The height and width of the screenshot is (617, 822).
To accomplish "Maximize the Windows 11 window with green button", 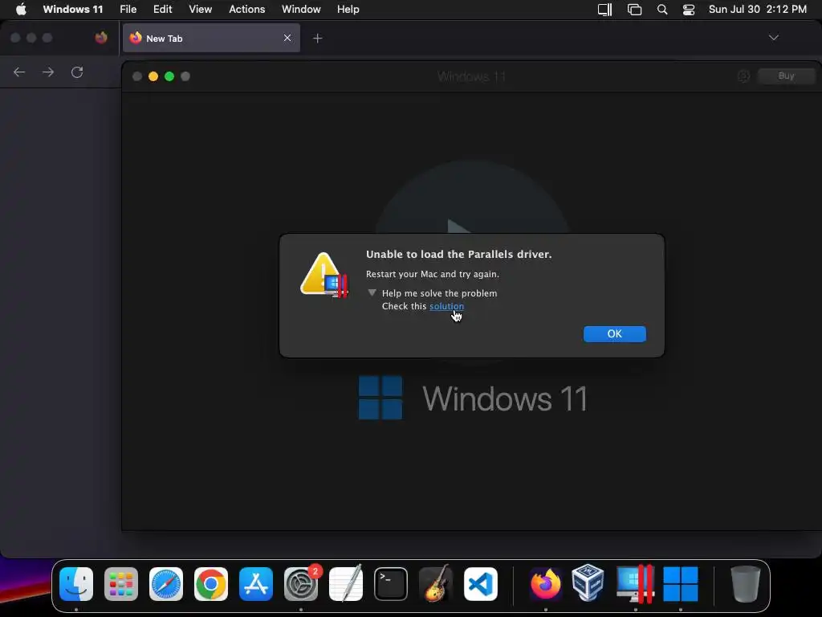I will pyautogui.click(x=169, y=76).
